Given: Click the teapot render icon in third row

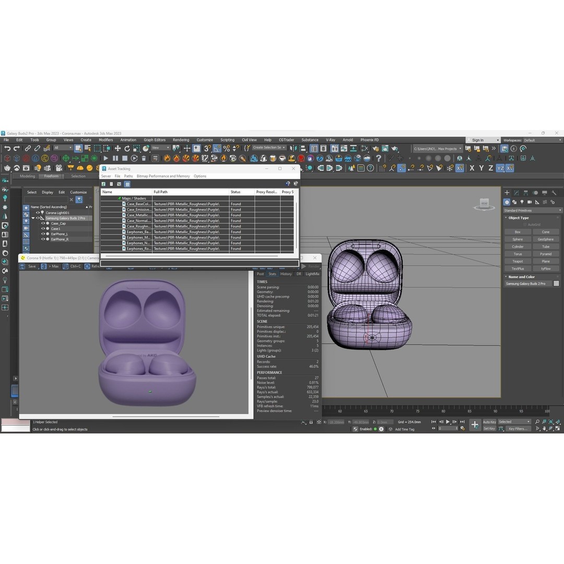Looking at the screenshot, I should 7,168.
